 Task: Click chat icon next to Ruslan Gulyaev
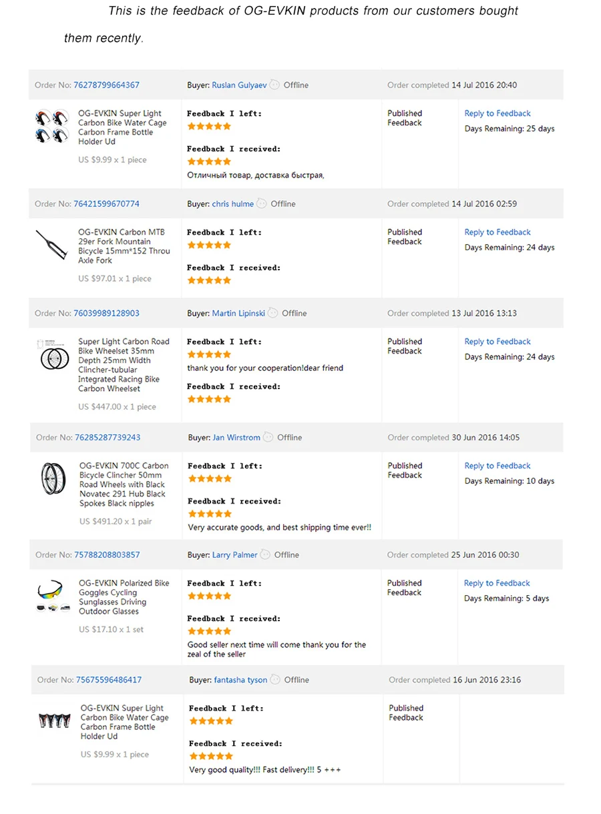coord(274,85)
